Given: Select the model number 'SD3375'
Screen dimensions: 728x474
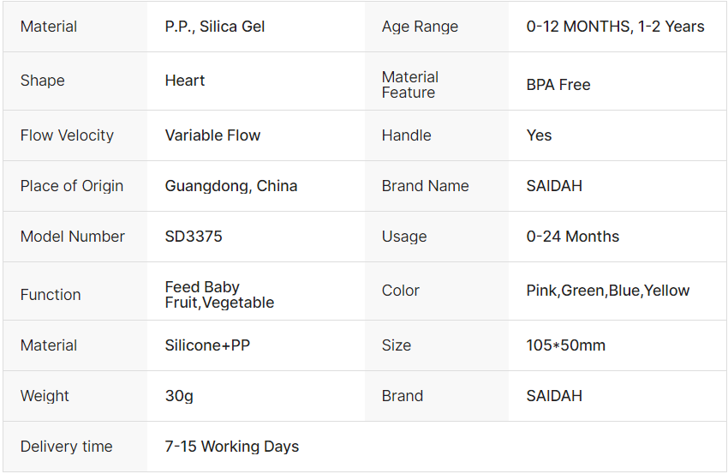Looking at the screenshot, I should coord(194,237).
